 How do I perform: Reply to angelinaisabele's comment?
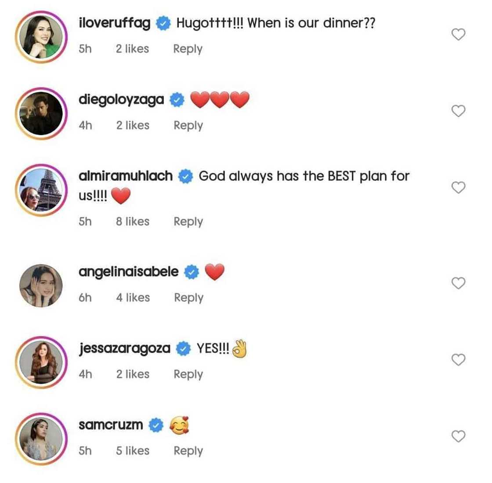(x=188, y=298)
